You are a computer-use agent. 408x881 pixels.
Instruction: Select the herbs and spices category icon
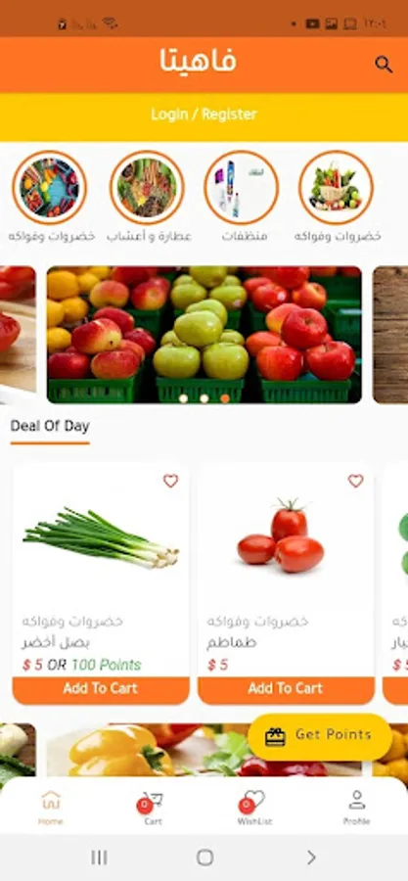pos(147,188)
